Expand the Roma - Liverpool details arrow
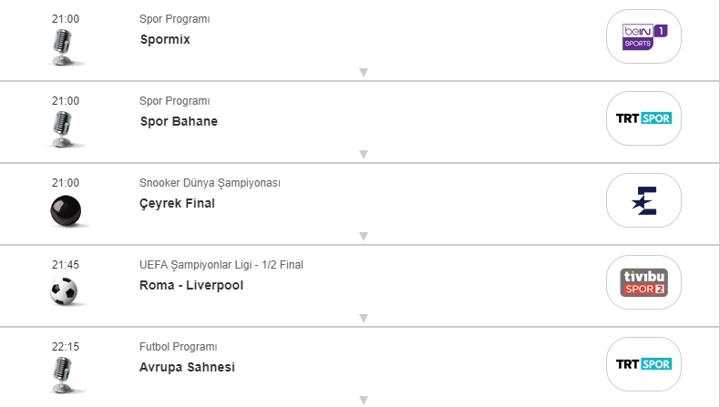 click(x=363, y=319)
